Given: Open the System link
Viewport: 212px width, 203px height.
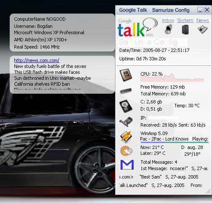Looking at the screenshot, I should [185, 21].
